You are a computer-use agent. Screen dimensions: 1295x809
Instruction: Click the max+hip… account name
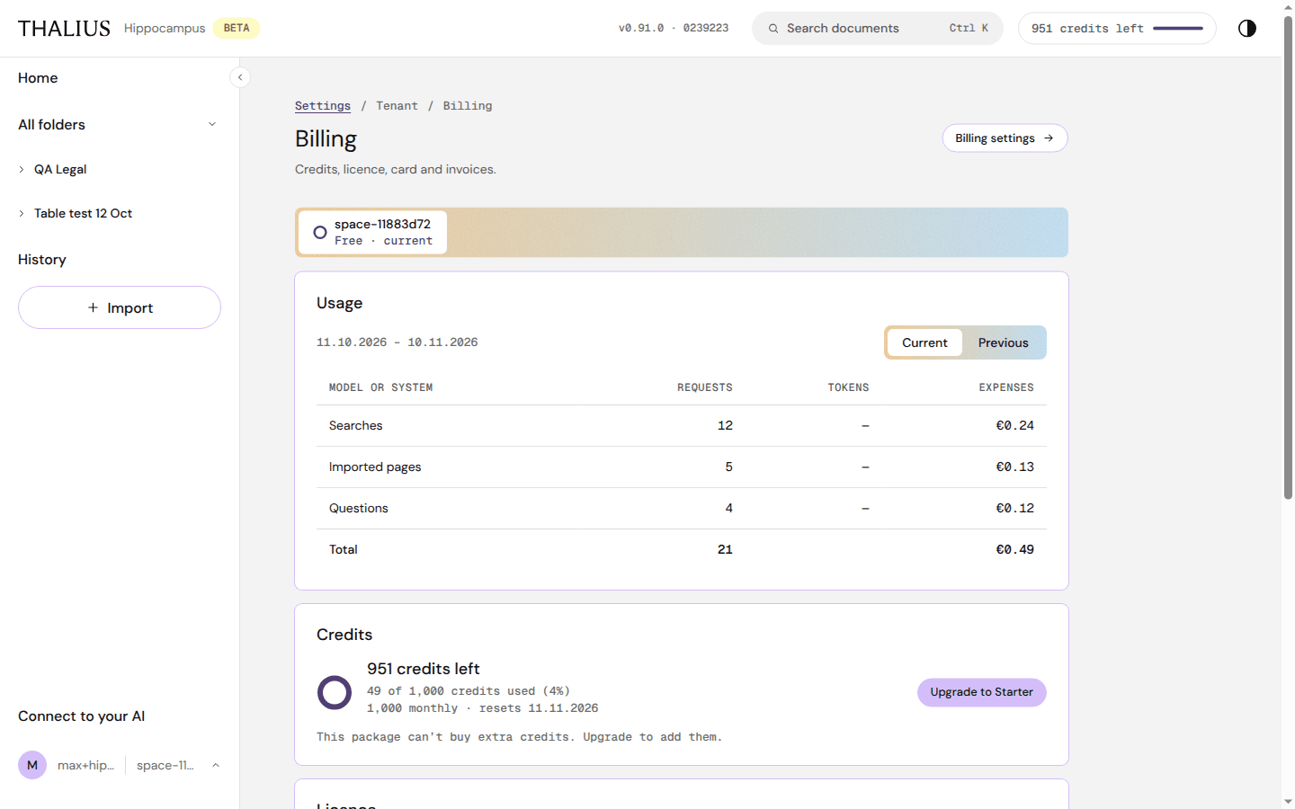(x=85, y=765)
